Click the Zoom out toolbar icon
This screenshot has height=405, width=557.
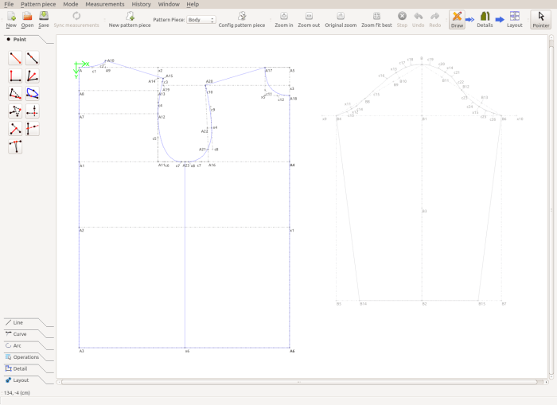[x=309, y=20]
